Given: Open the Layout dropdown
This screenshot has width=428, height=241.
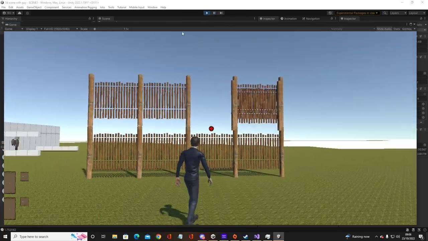Looking at the screenshot, I should pyautogui.click(x=417, y=13).
